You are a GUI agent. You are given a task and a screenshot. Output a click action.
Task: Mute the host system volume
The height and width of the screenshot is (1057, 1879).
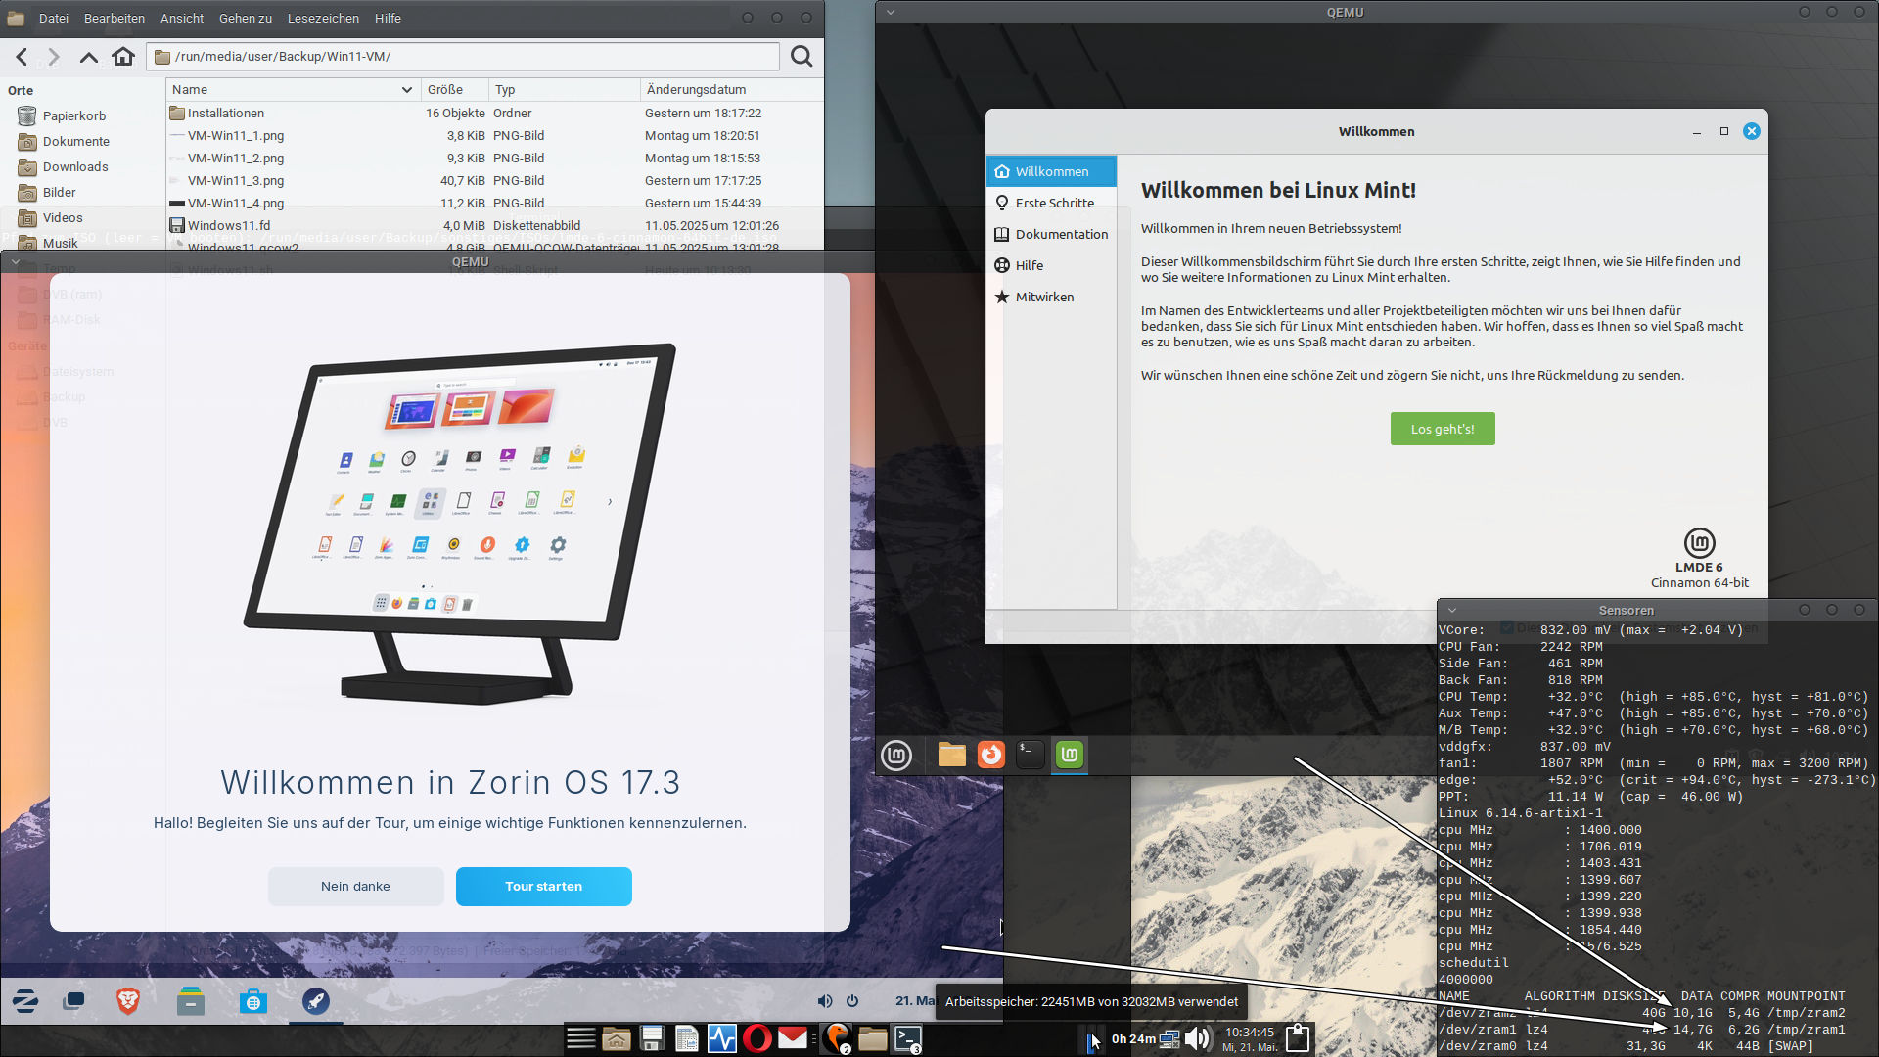coord(1197,1038)
